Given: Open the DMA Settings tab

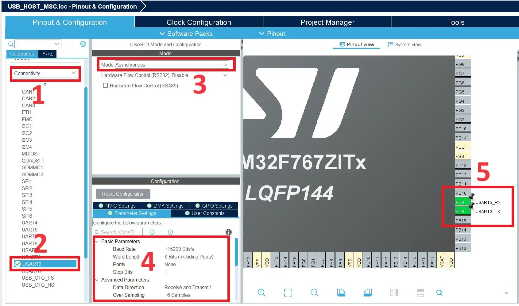Looking at the screenshot, I should (165, 206).
